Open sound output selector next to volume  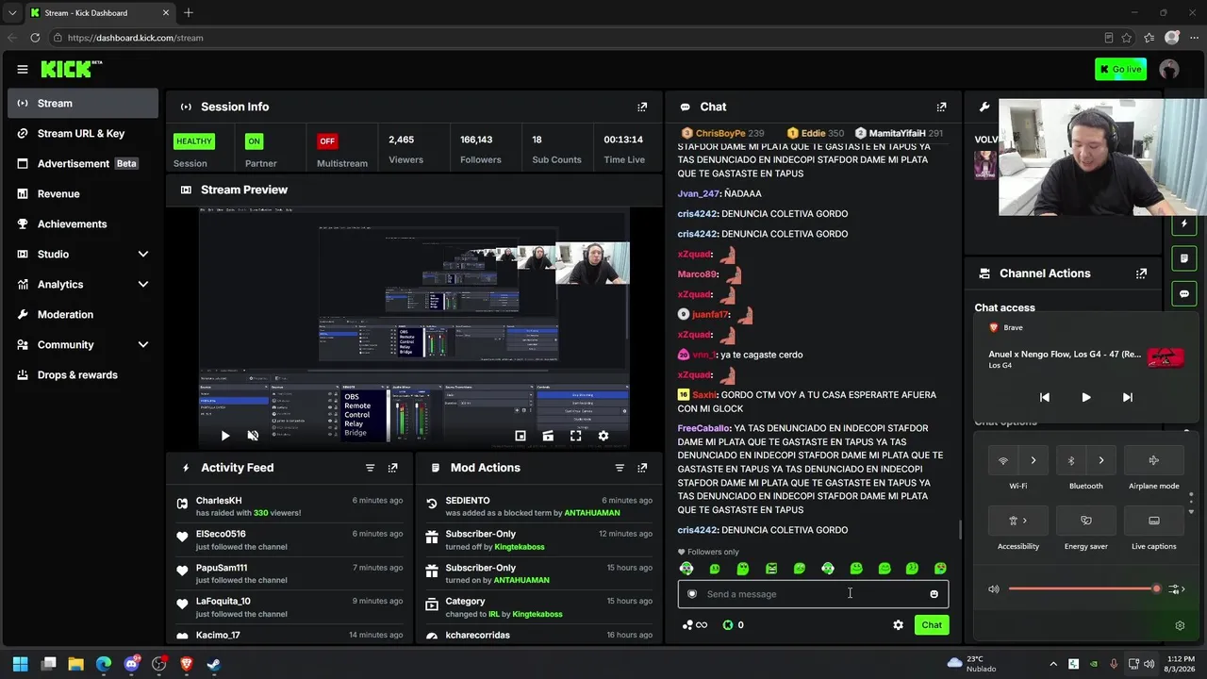pos(1176,589)
